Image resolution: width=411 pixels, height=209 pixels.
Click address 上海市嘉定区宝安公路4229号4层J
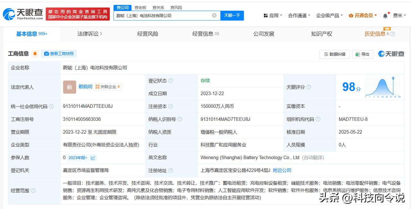pyautogui.click(x=235, y=170)
